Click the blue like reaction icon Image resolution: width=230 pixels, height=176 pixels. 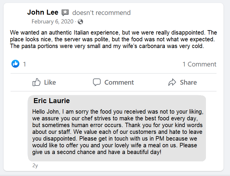(x=15, y=64)
